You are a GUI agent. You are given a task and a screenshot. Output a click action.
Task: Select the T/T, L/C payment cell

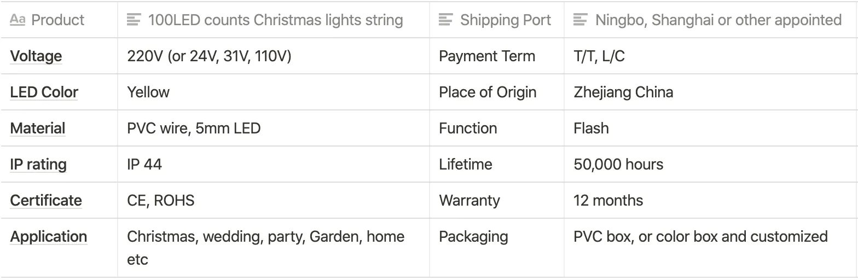(711, 56)
